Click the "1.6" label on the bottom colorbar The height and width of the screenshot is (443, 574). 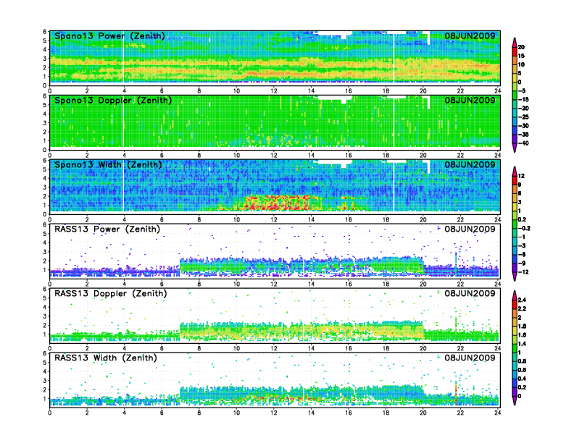point(523,335)
